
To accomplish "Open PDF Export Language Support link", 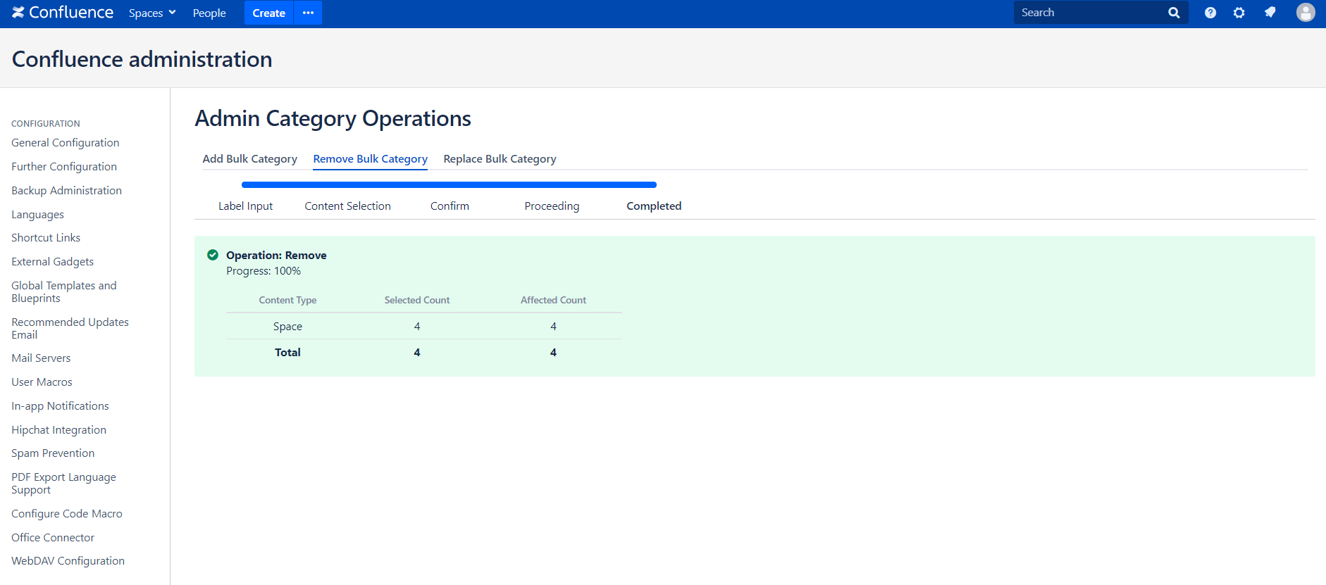I will click(x=63, y=484).
